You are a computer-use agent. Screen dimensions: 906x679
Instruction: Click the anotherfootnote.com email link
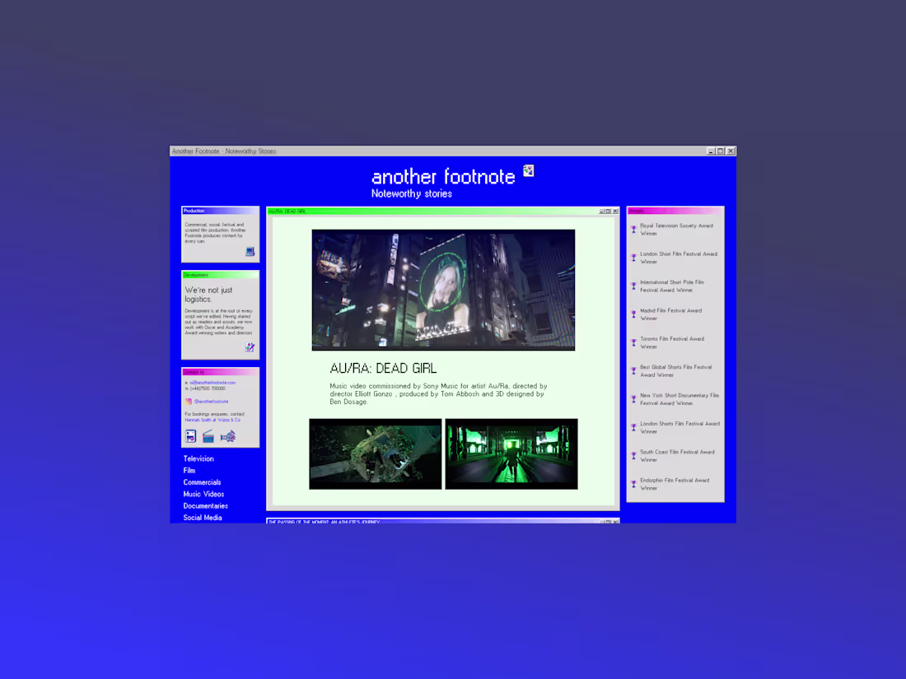click(x=212, y=383)
